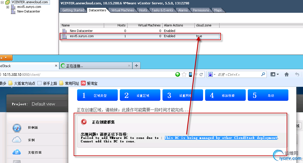Go to wizard step 1 区域类型
303x163 pixels.
(97, 95)
